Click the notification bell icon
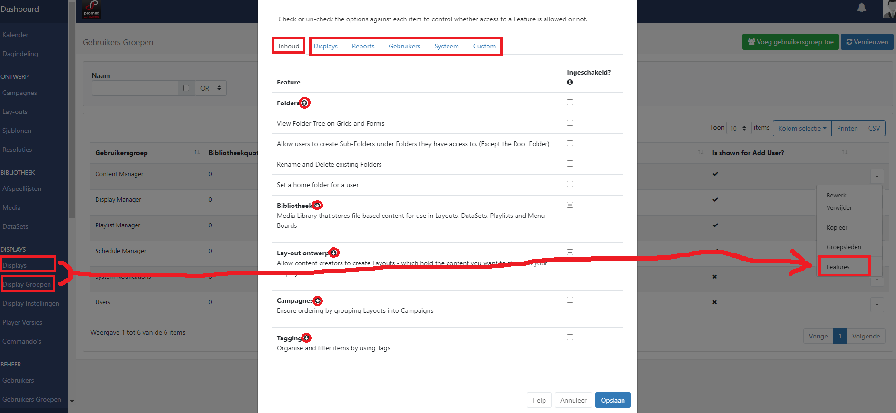 [x=861, y=8]
